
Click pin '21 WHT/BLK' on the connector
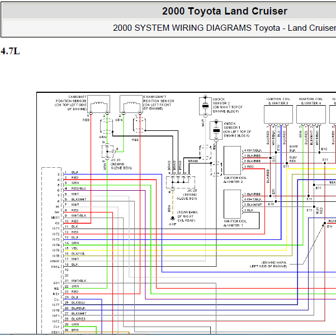coord(75,281)
